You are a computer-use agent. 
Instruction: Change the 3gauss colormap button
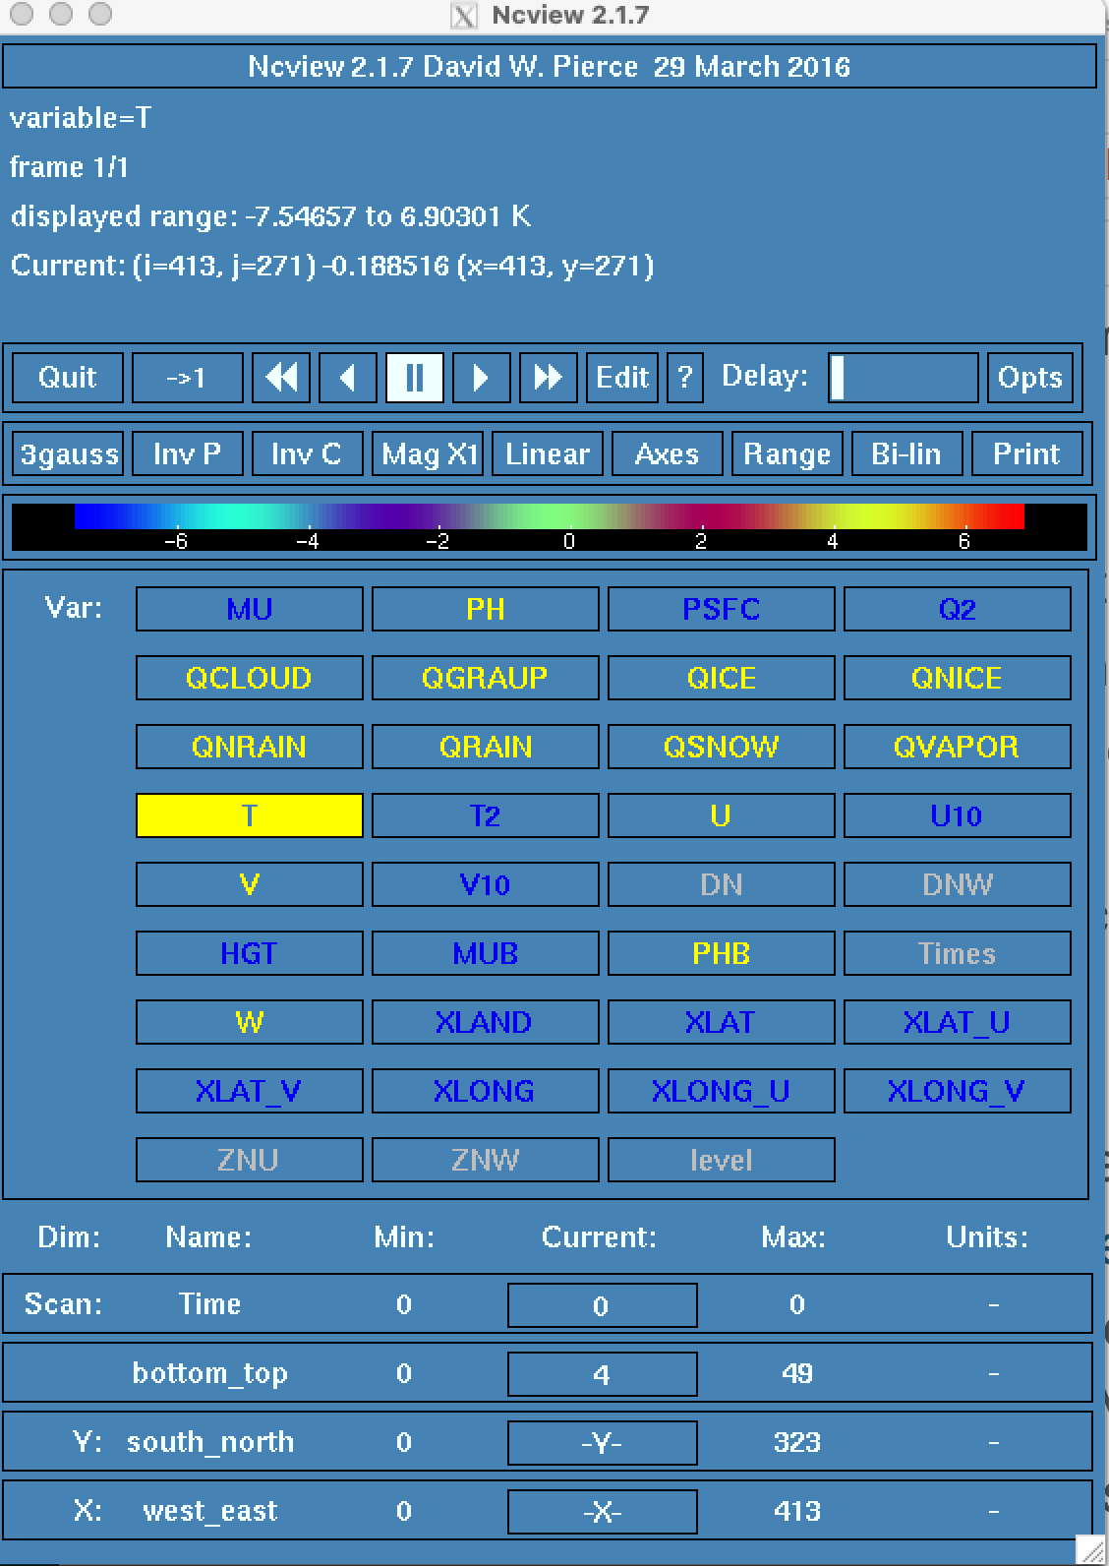[x=69, y=454]
